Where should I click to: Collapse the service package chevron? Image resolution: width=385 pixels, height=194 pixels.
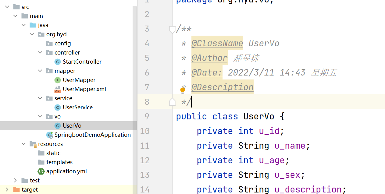(x=40, y=98)
